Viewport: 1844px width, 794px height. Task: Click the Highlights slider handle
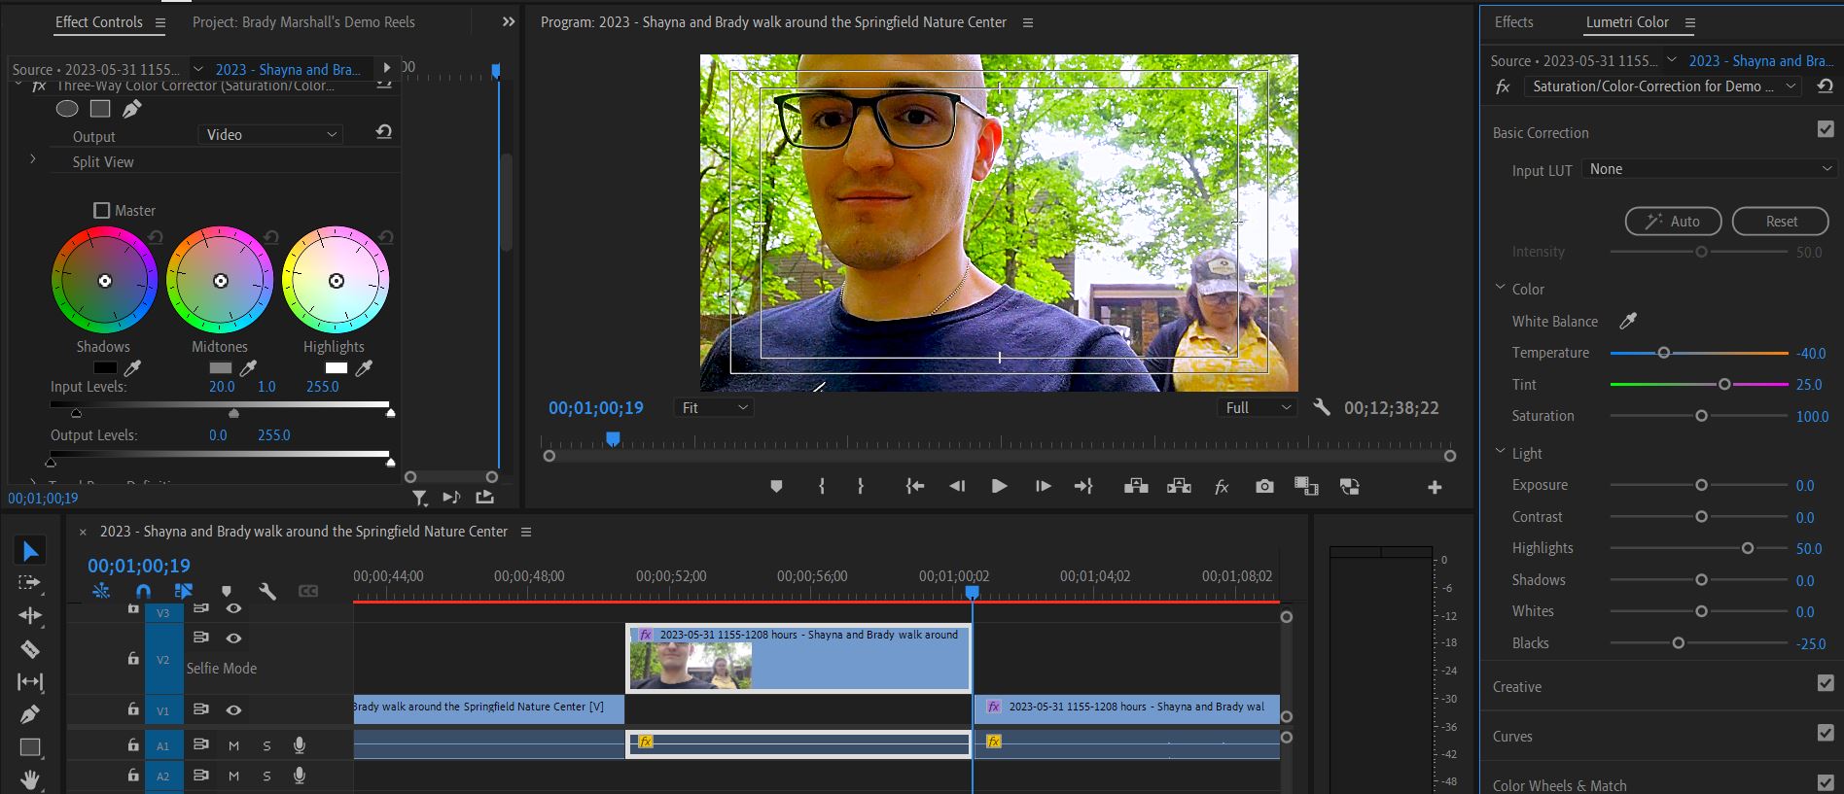(1748, 548)
